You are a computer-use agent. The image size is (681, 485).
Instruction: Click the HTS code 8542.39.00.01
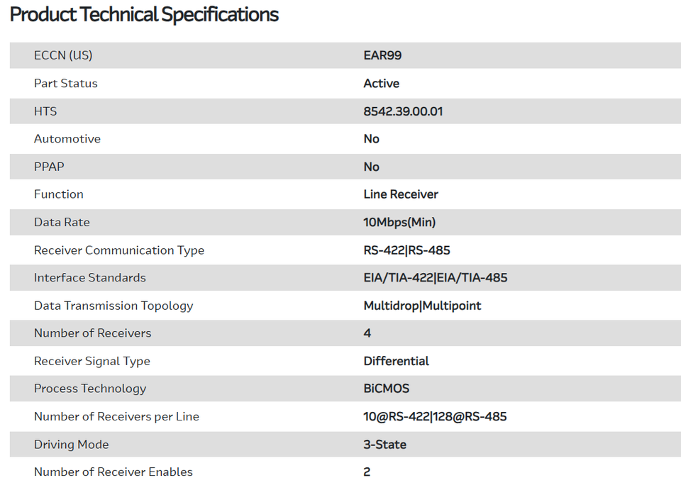point(403,111)
